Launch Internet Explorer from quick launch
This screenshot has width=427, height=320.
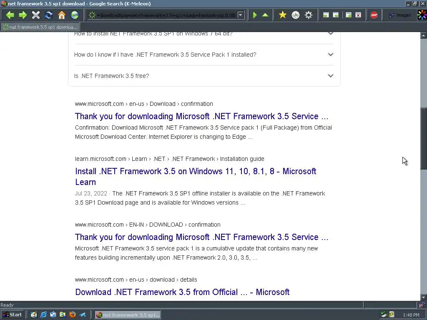tap(43, 315)
